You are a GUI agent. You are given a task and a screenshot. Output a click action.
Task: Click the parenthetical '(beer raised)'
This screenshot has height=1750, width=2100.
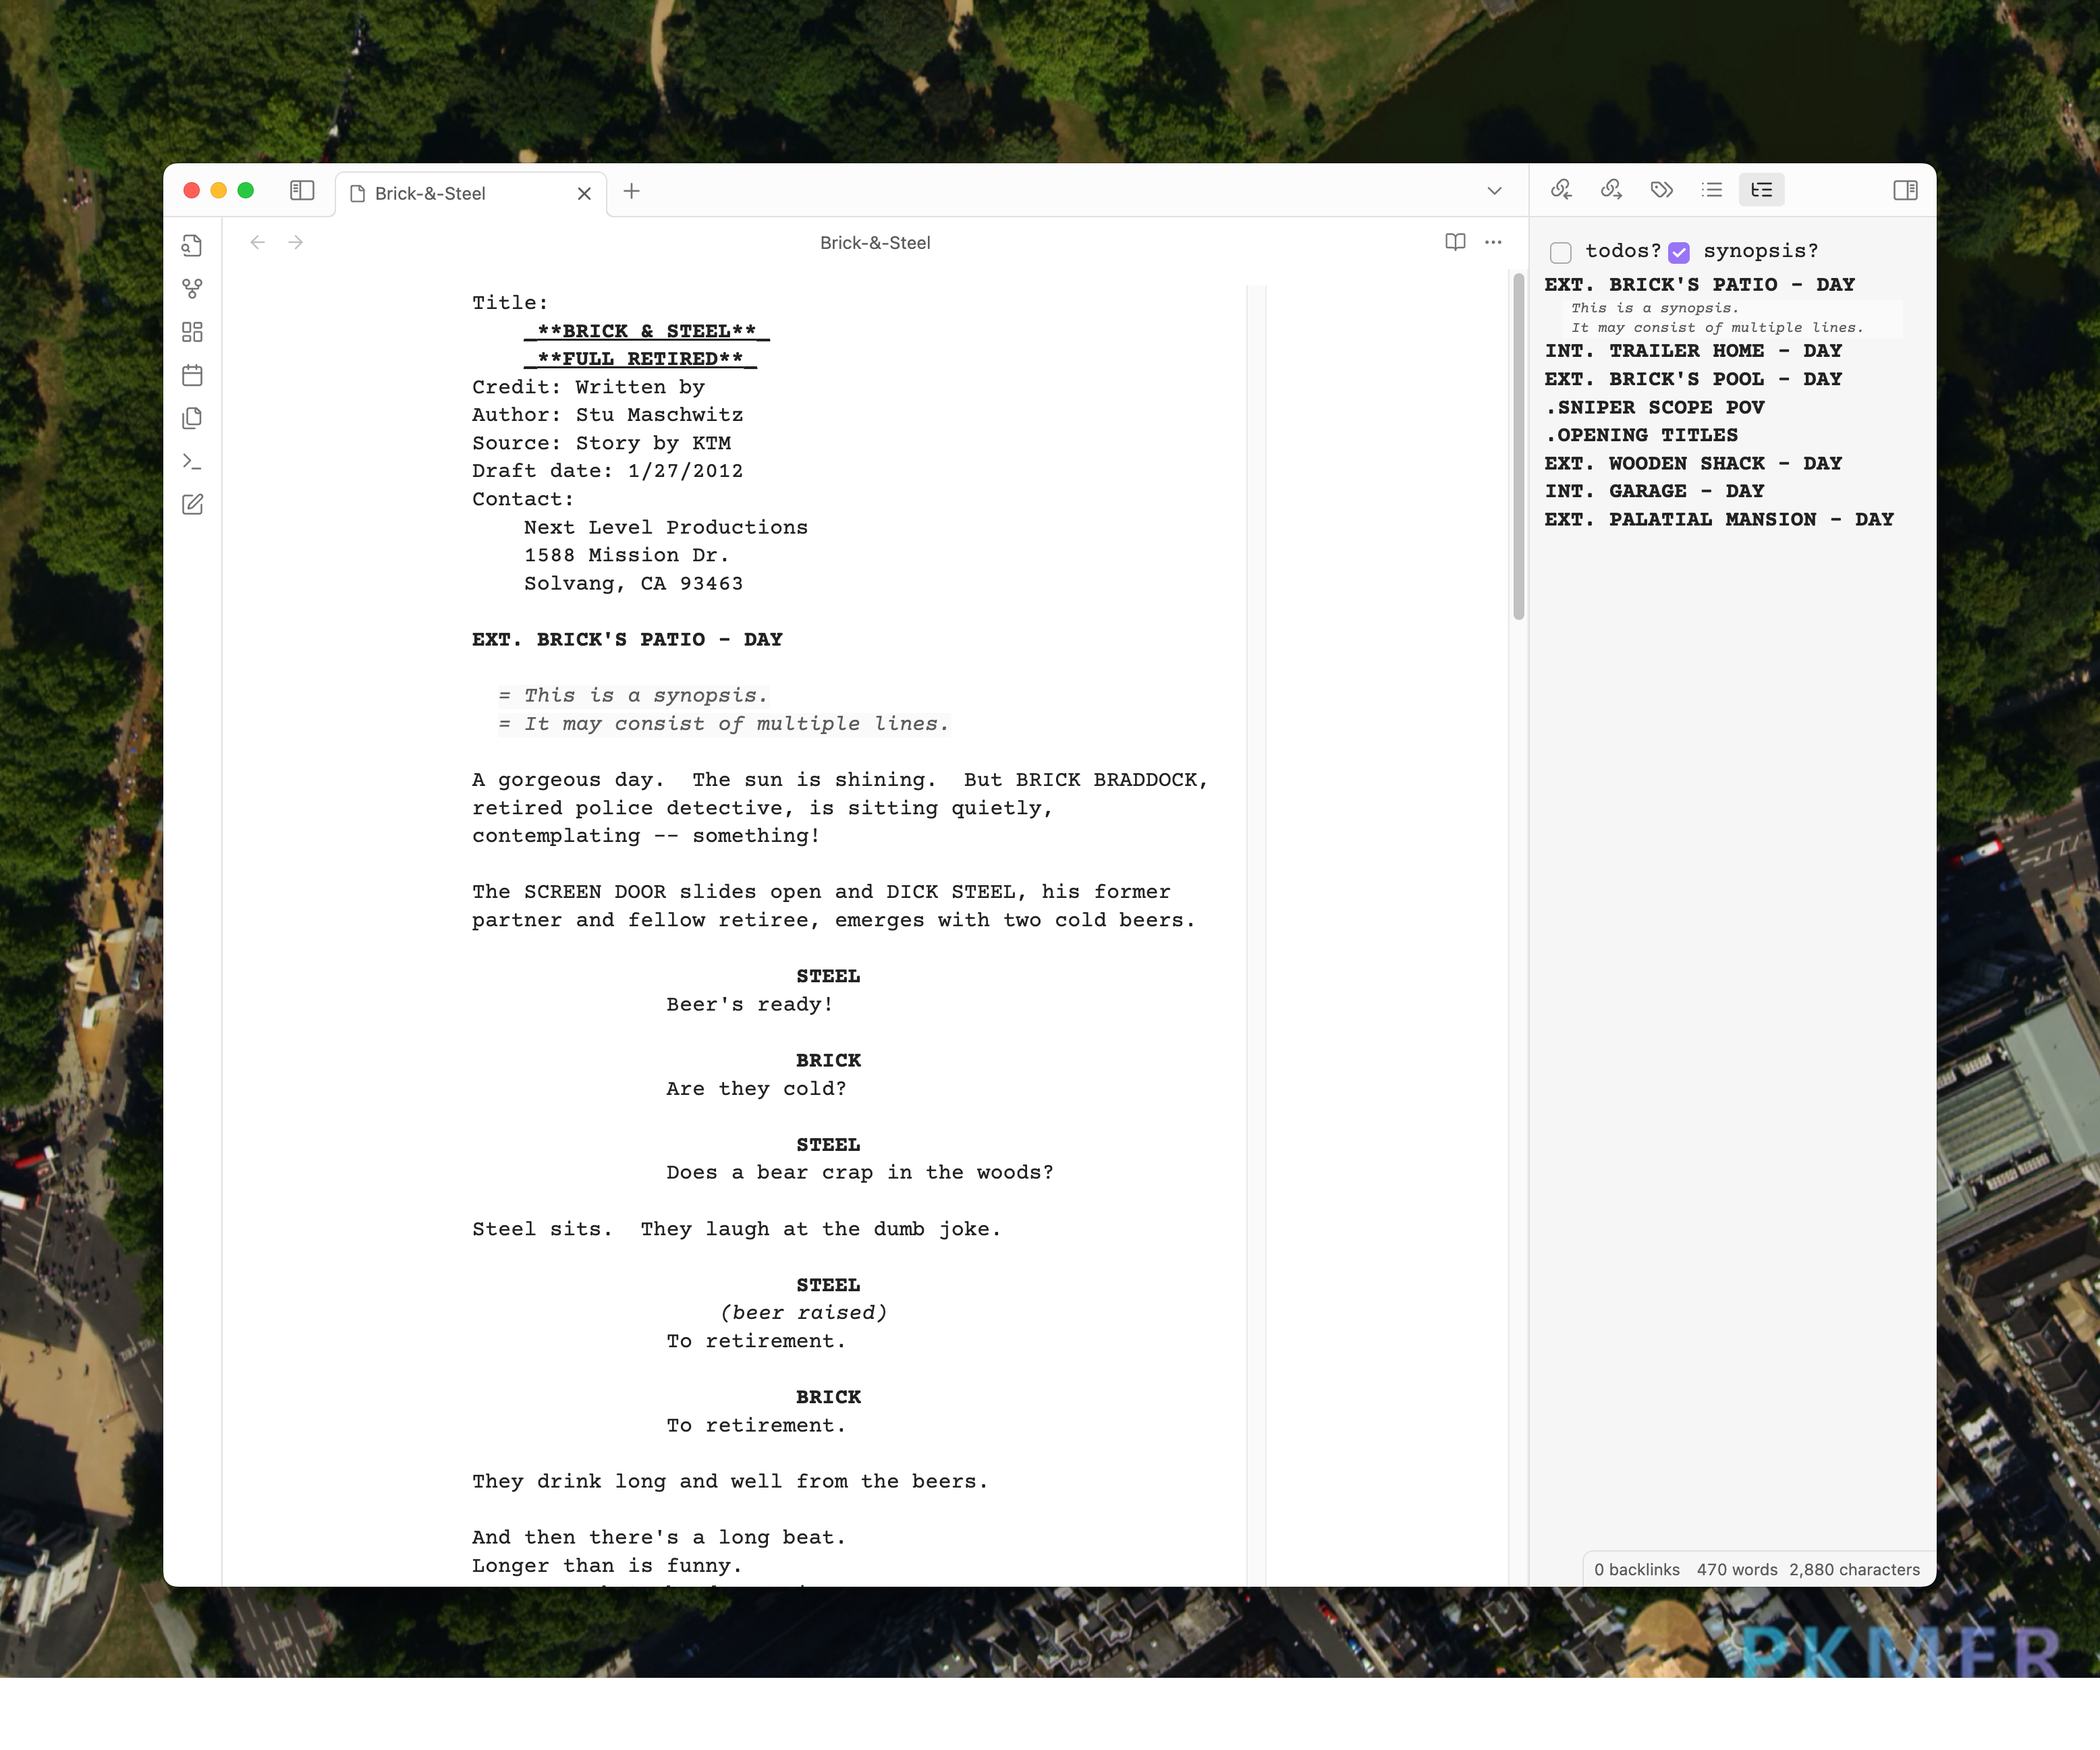click(803, 1312)
